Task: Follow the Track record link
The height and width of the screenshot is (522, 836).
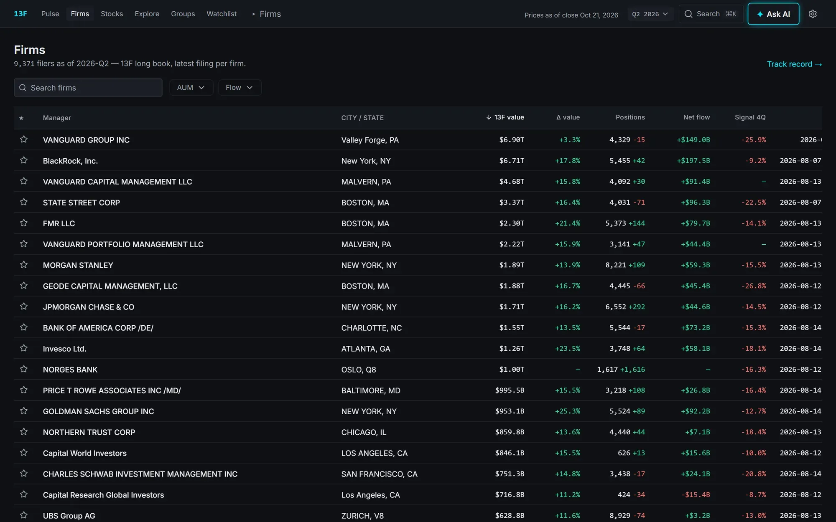Action: point(794,64)
